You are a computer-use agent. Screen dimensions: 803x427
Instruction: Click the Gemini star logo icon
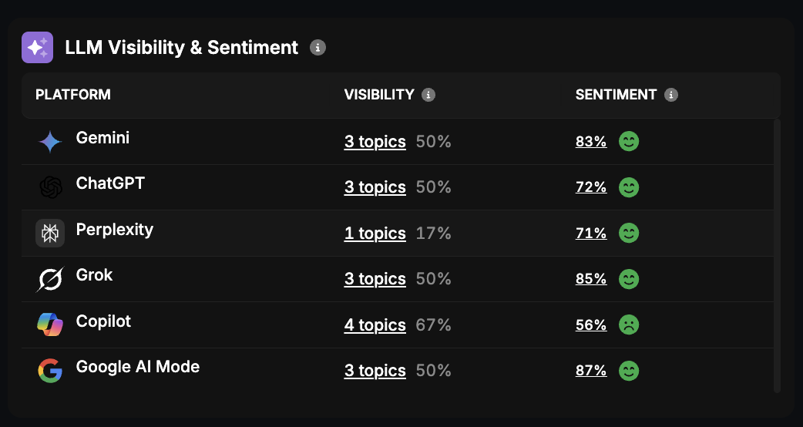[x=50, y=142]
